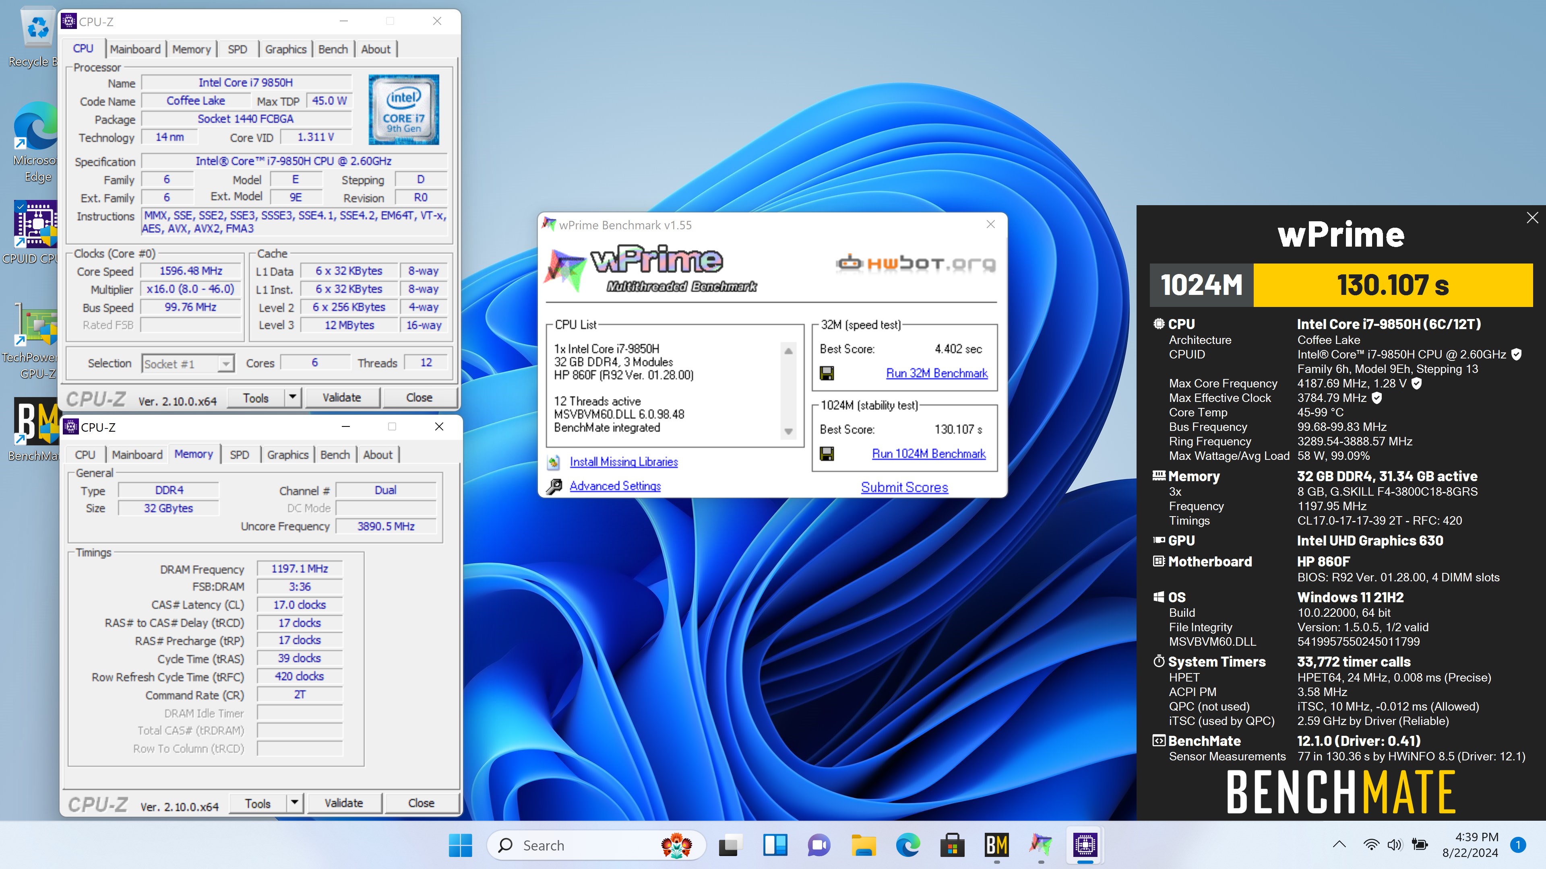
Task: Open the Chat taskbar icon
Action: 818,845
